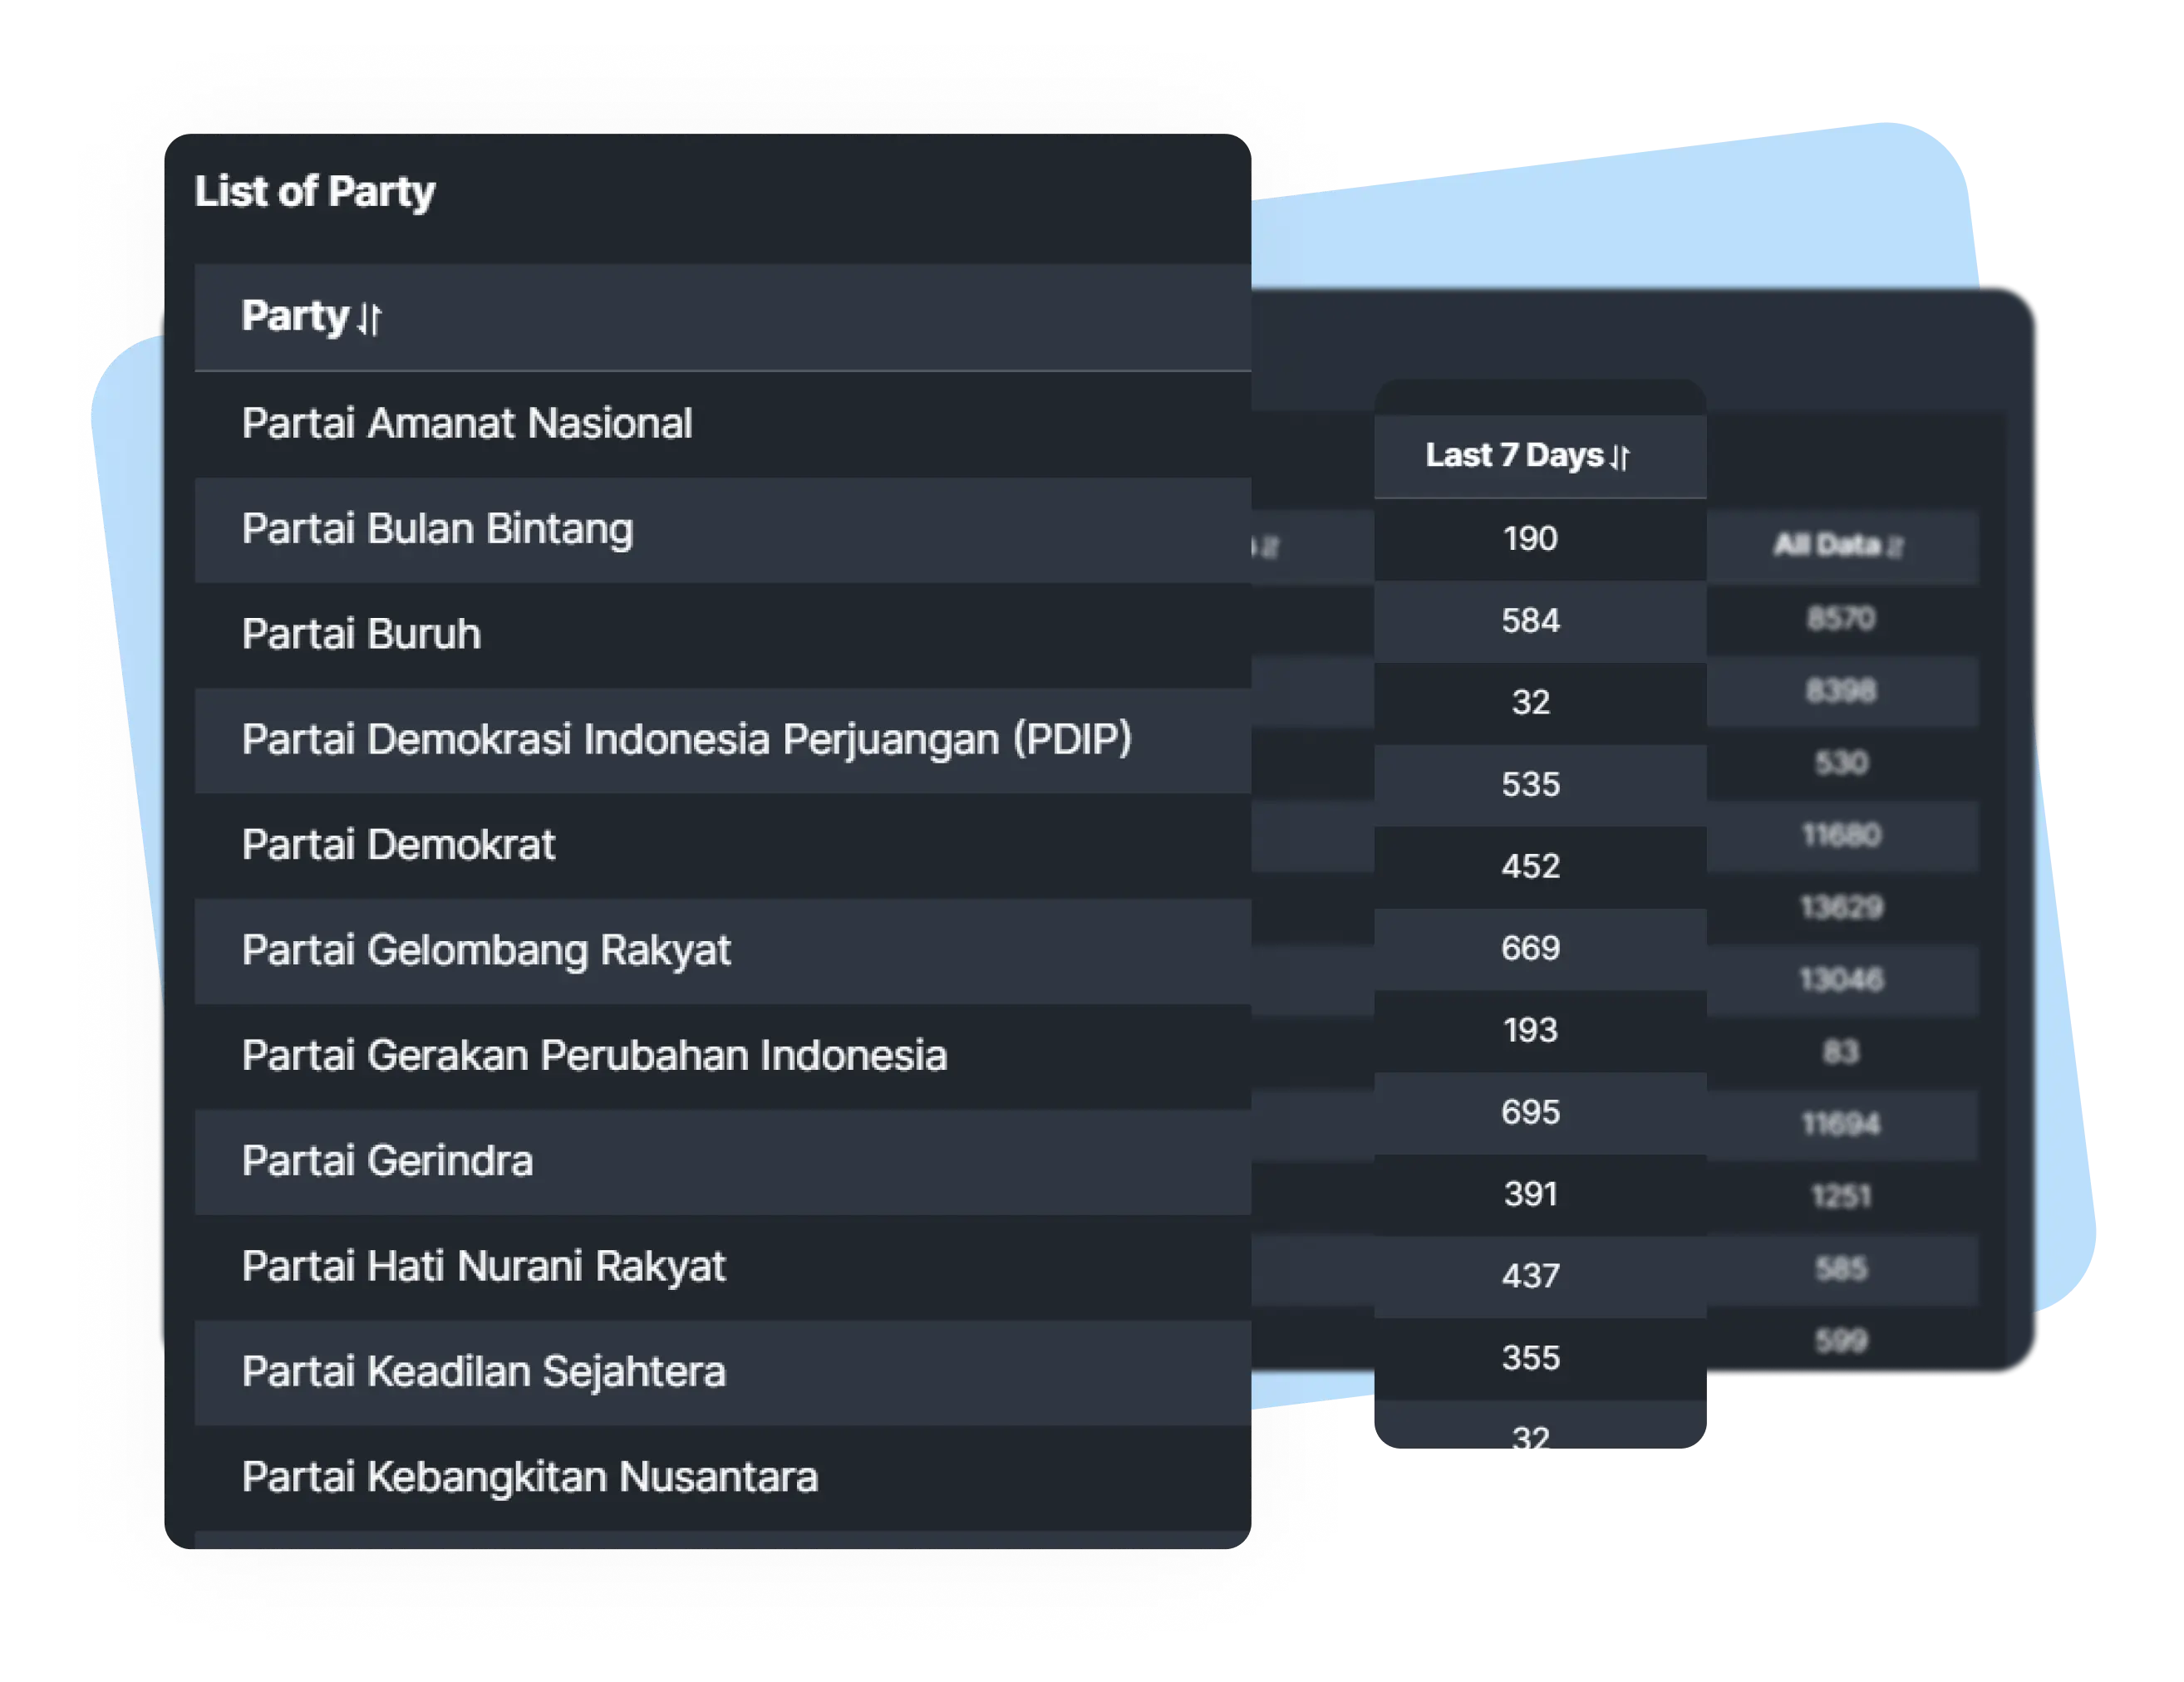Select the Partai Amanat Nasional row
The width and height of the screenshot is (2184, 1682).
click(x=723, y=424)
